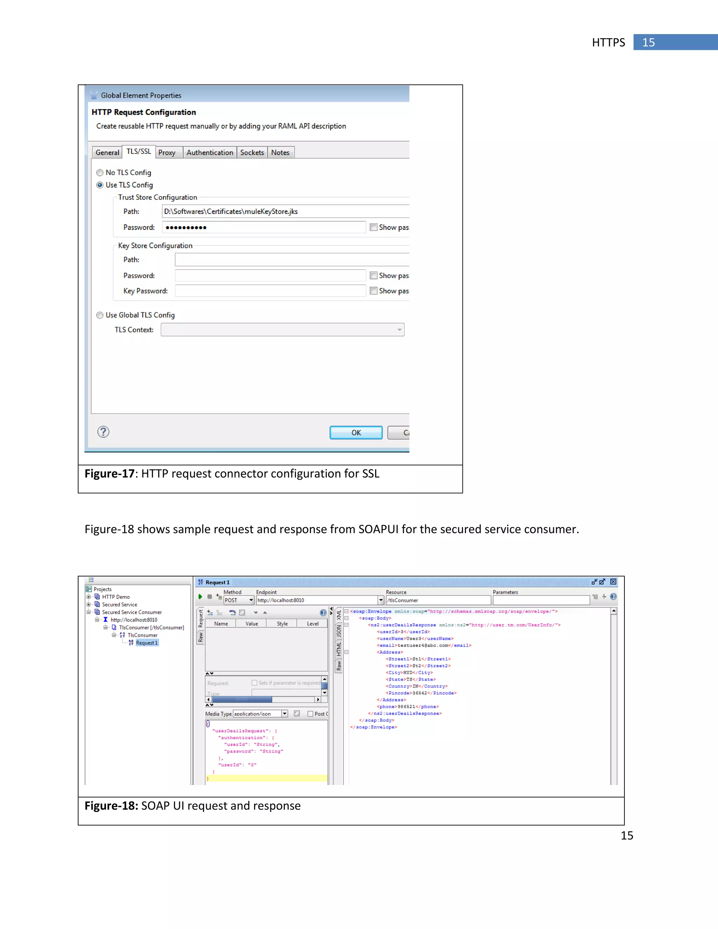Open the Authentication tab
This screenshot has width=718, height=929.
pyautogui.click(x=210, y=152)
